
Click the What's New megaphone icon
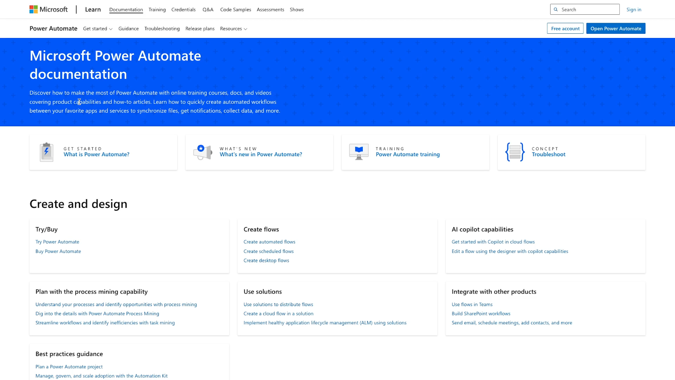pyautogui.click(x=202, y=152)
